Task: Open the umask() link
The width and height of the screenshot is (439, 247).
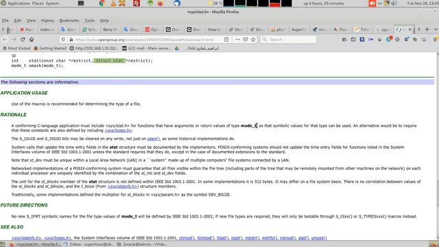Action: tap(319, 238)
